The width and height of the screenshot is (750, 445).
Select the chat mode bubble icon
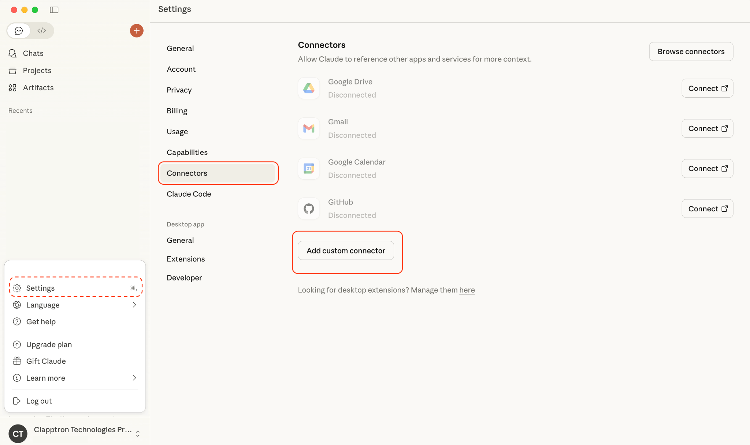point(19,31)
